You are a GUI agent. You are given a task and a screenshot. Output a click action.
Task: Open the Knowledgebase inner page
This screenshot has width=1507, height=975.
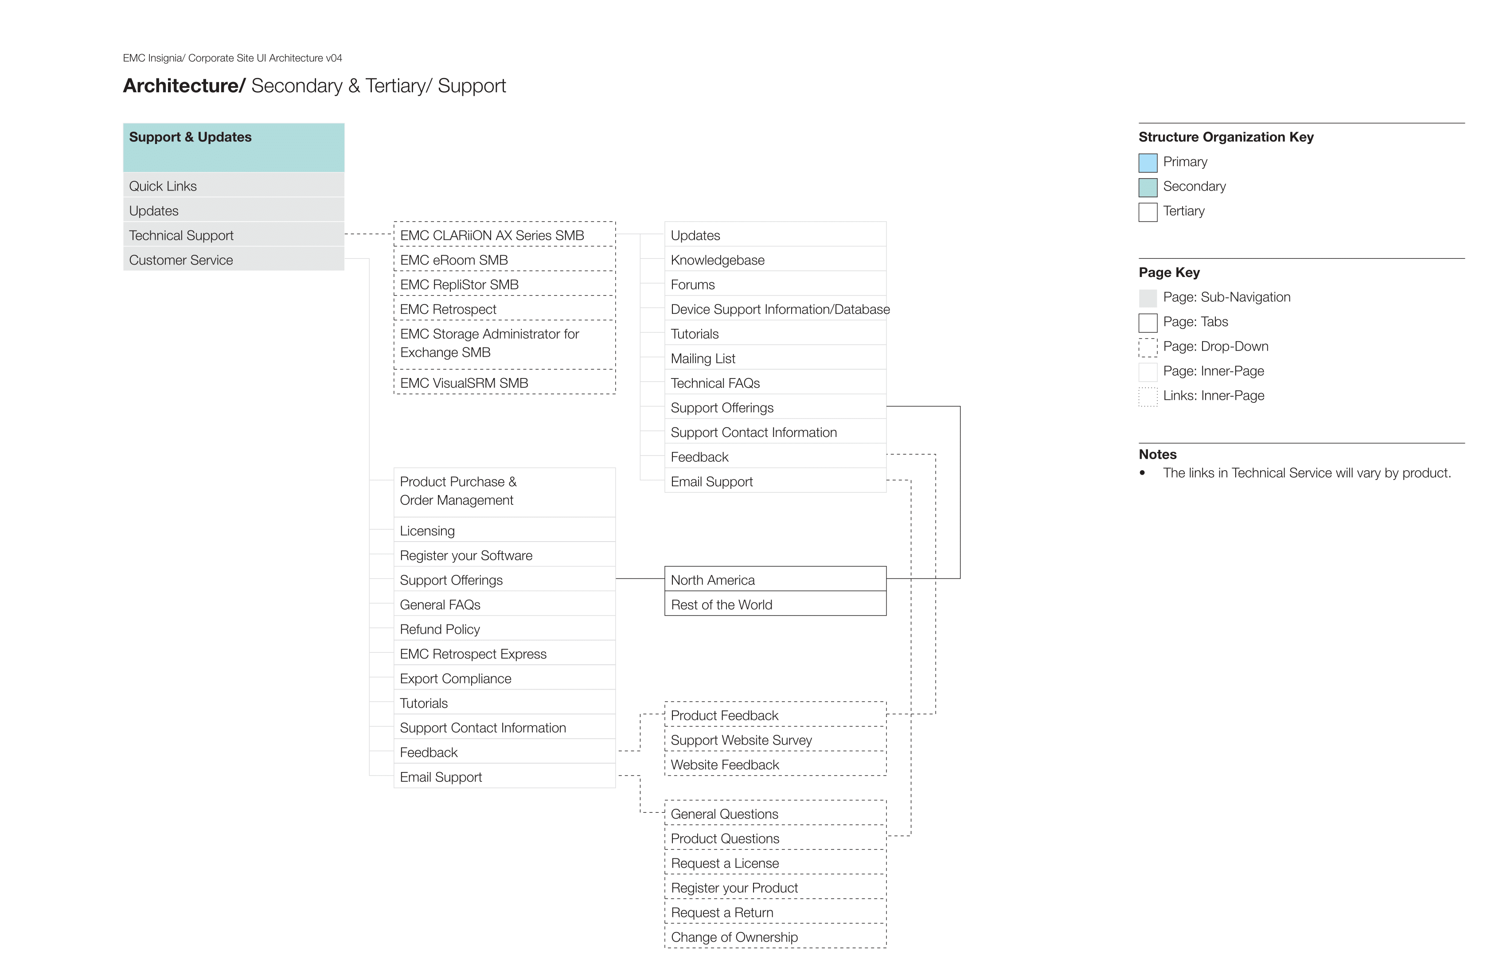pos(775,260)
